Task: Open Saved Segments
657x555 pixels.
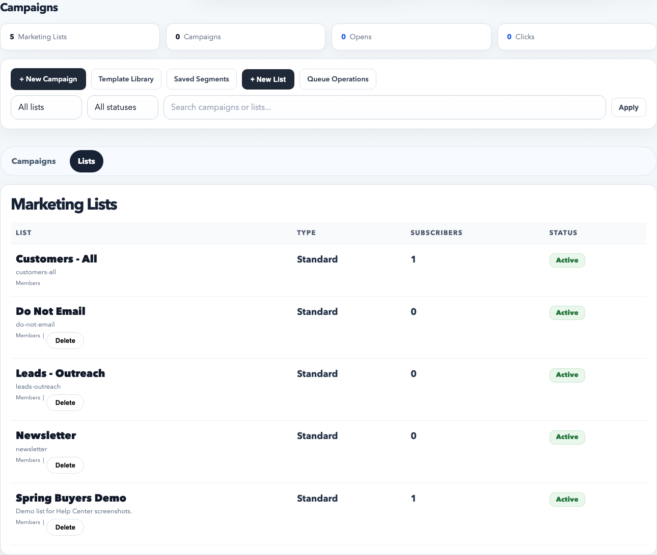Action: [x=201, y=79]
